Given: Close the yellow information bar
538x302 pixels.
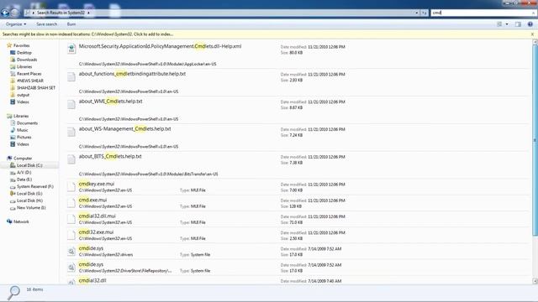Looking at the screenshot, I should 532,34.
